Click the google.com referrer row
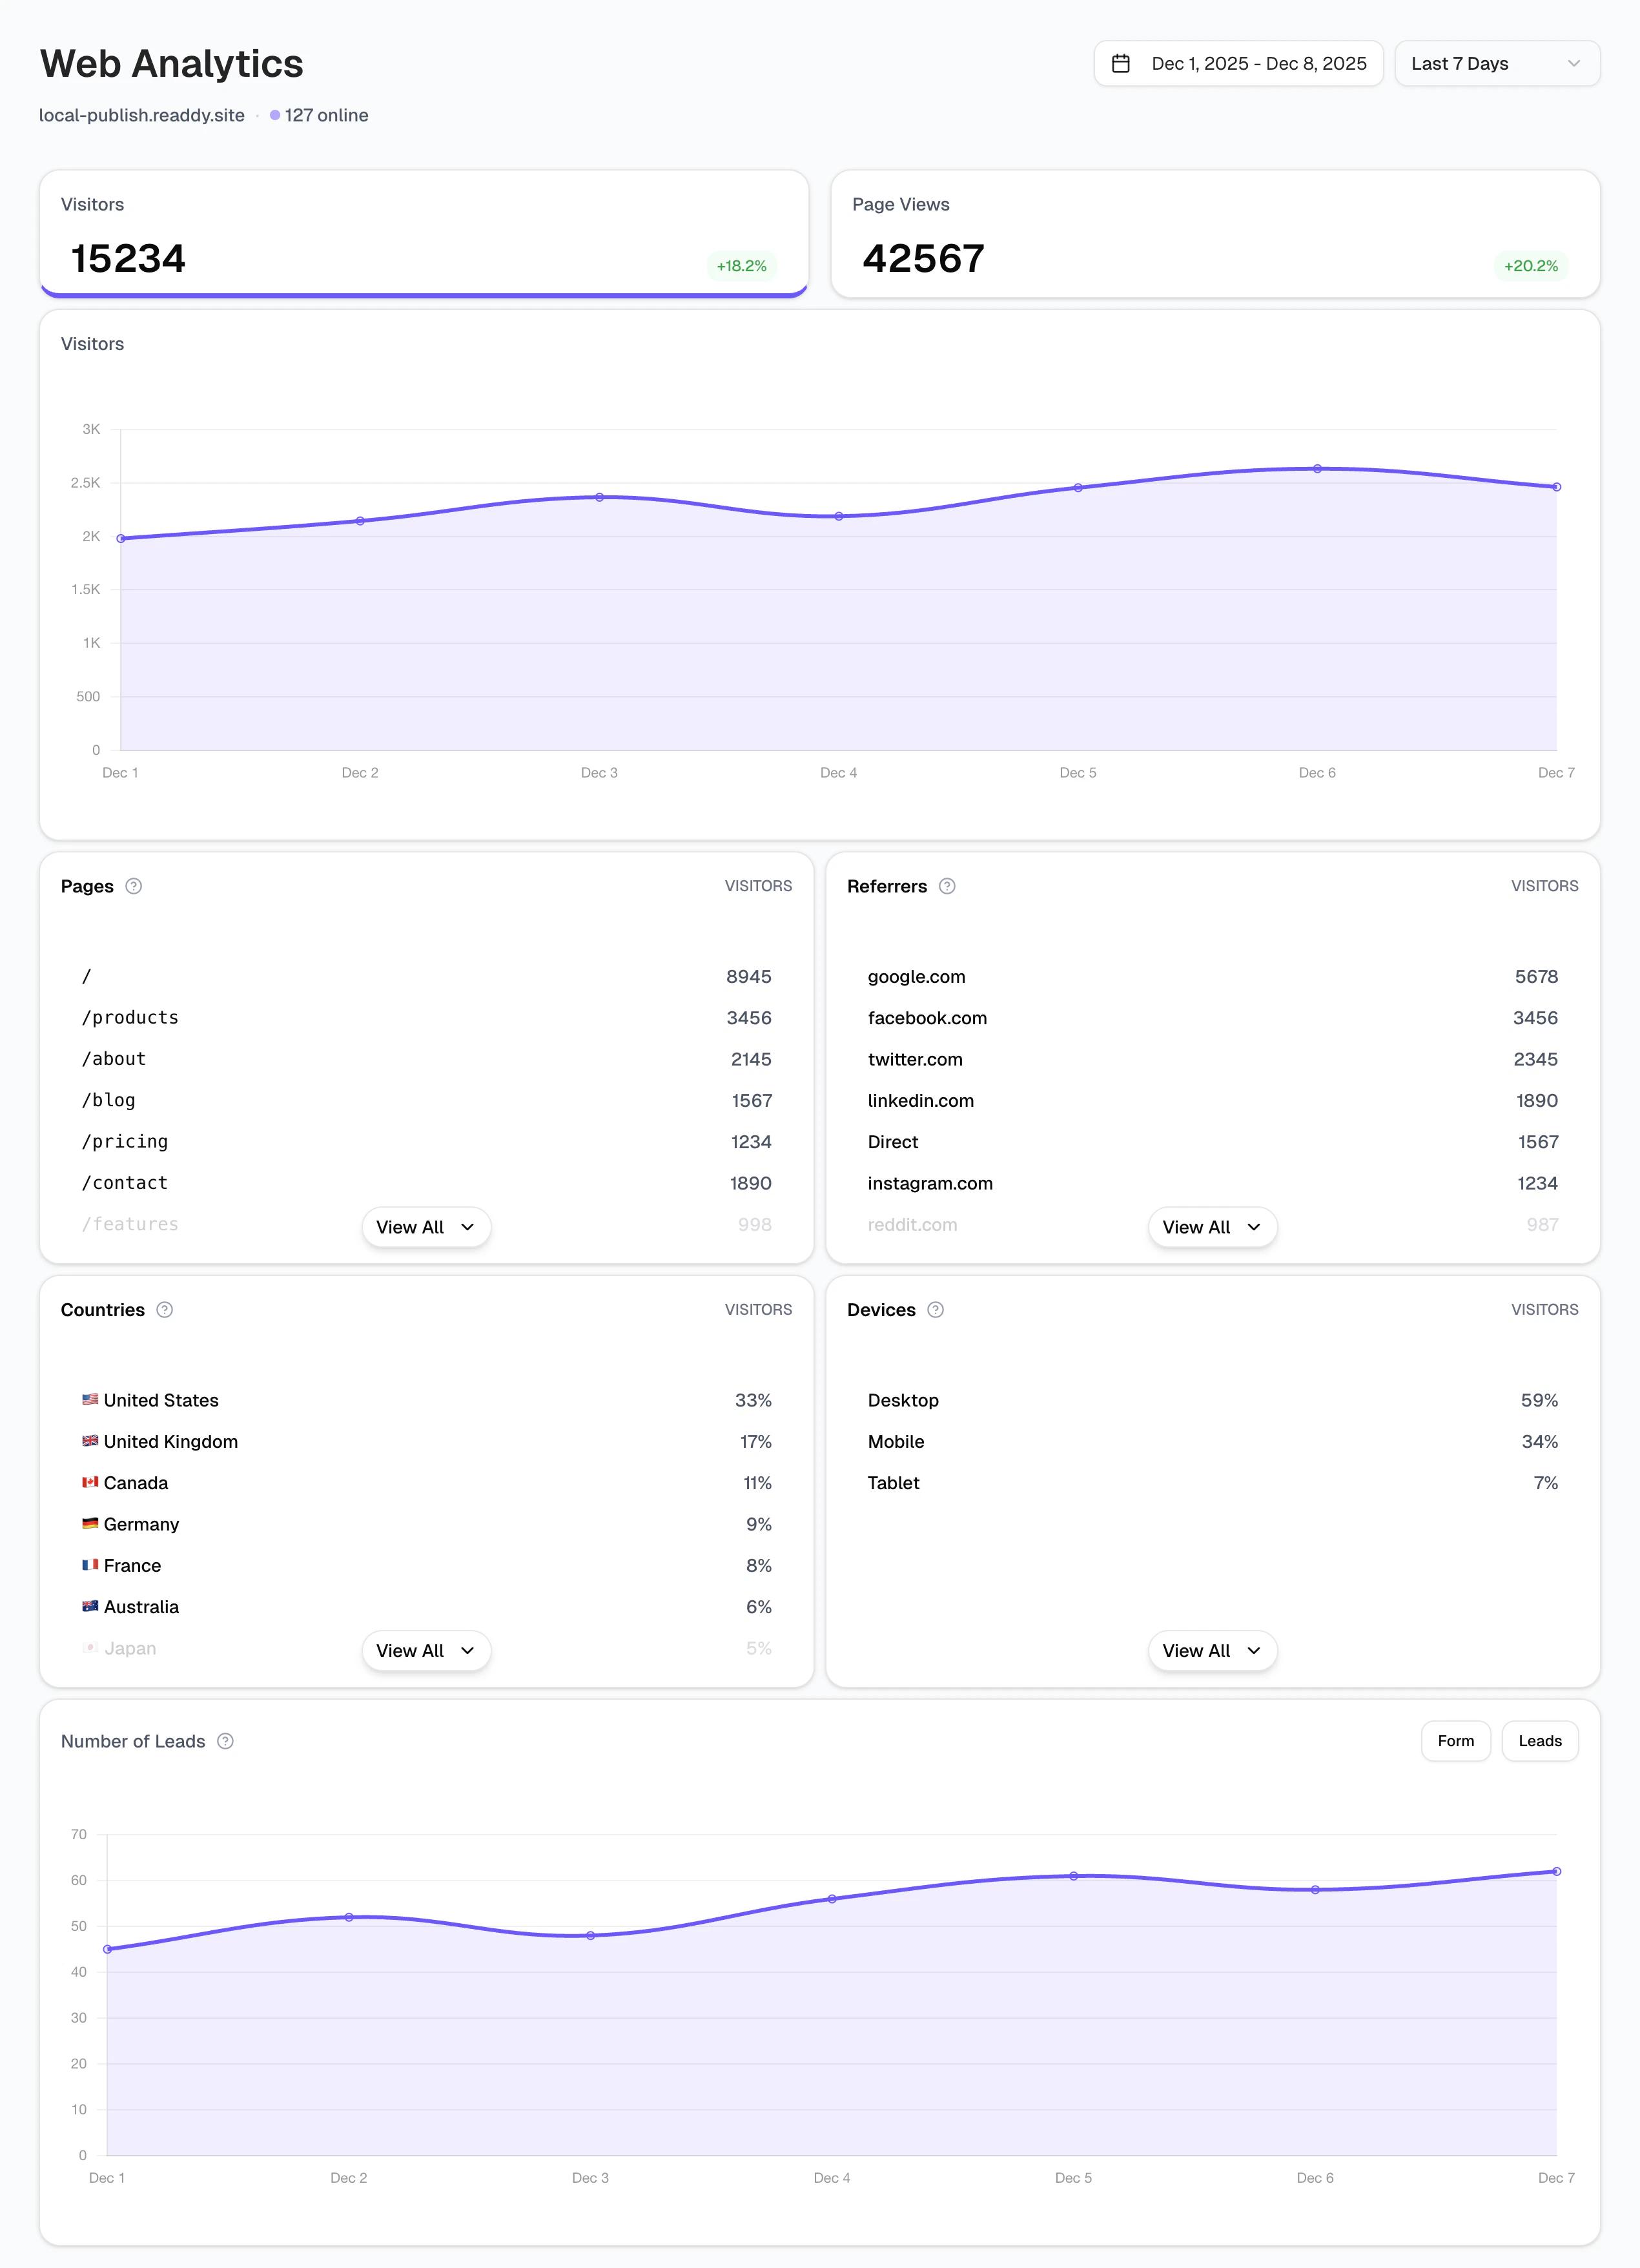The height and width of the screenshot is (2268, 1640). coord(1212,977)
